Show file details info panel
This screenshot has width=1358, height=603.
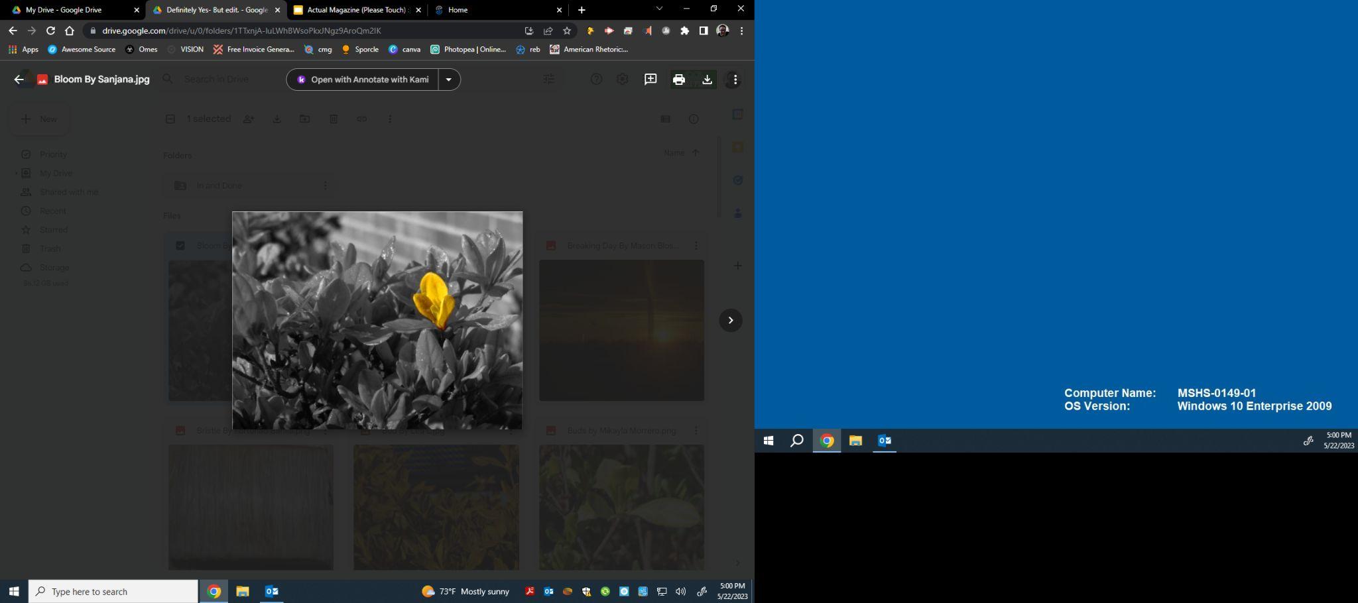tap(694, 119)
